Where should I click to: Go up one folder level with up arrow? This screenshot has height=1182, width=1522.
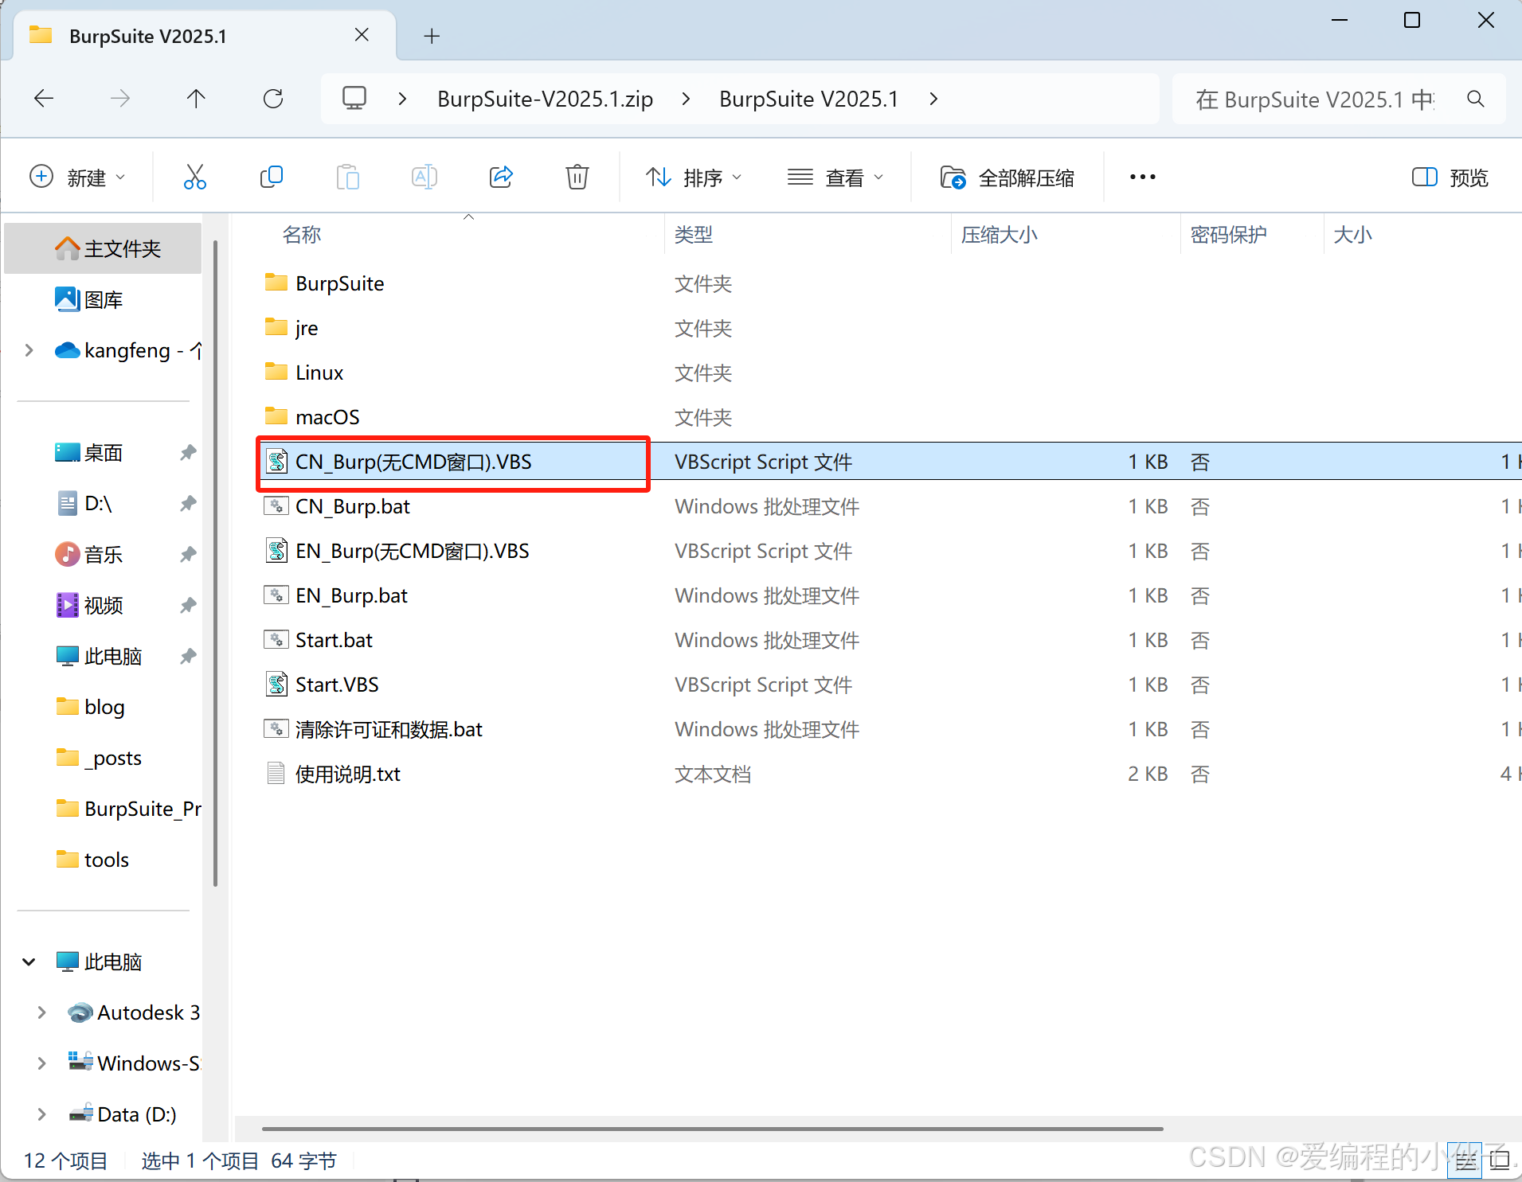click(196, 99)
